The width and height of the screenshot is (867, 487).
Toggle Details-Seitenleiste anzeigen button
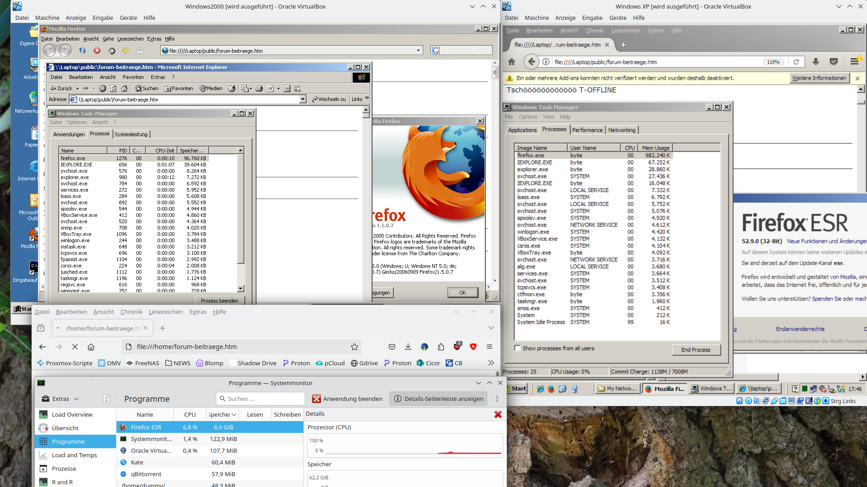[439, 399]
